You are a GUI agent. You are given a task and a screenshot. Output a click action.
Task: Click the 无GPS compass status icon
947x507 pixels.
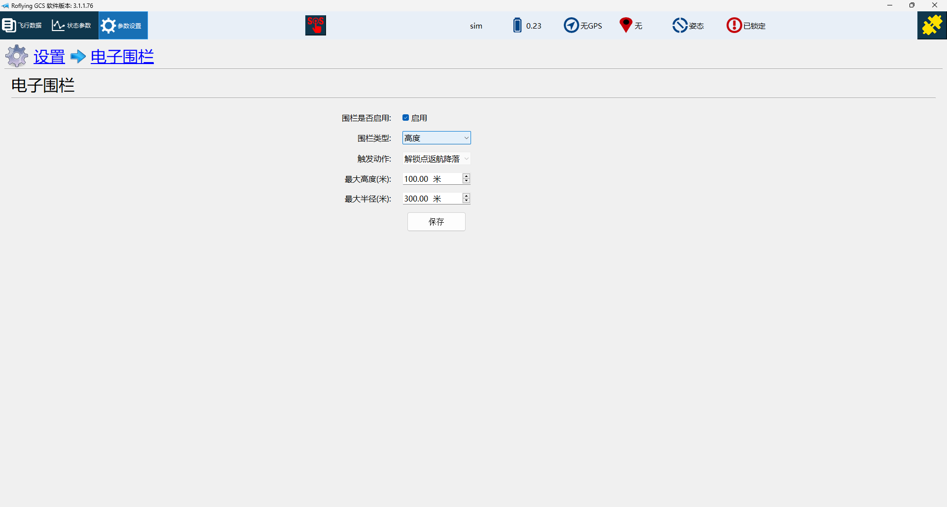coord(571,25)
